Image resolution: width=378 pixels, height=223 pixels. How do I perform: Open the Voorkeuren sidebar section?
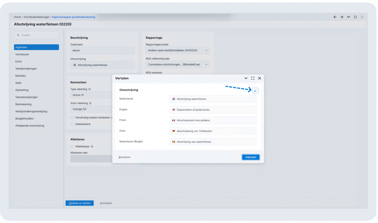pyautogui.click(x=22, y=55)
